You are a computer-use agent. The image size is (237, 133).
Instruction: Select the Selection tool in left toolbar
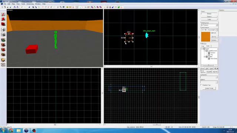3,14
